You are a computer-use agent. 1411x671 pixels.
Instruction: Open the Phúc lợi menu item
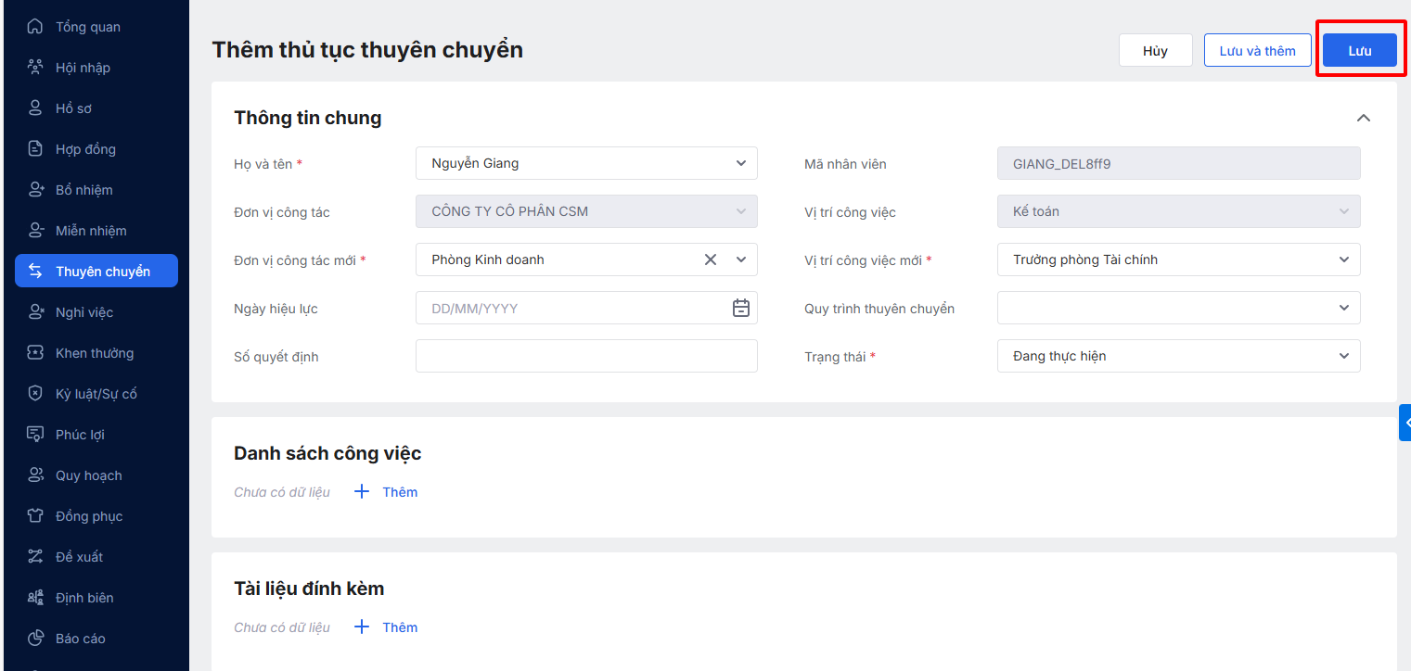pyautogui.click(x=80, y=435)
